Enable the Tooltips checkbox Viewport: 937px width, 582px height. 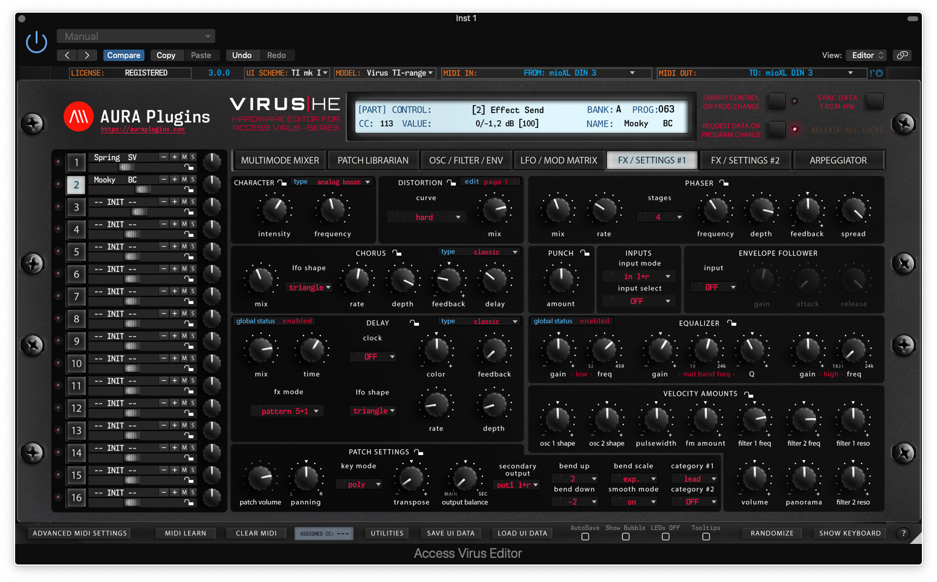pyautogui.click(x=706, y=537)
